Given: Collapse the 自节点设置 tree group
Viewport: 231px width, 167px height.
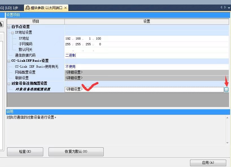Looking at the screenshot, I should click(9, 27).
